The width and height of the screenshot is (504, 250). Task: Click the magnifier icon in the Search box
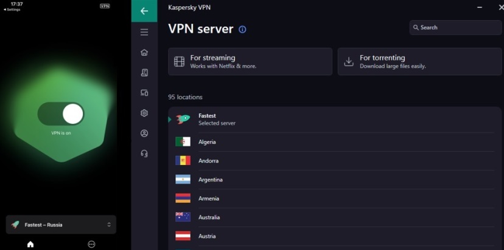click(x=416, y=27)
